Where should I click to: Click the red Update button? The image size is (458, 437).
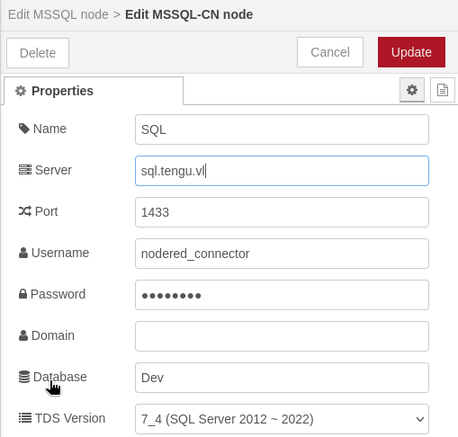tap(411, 52)
